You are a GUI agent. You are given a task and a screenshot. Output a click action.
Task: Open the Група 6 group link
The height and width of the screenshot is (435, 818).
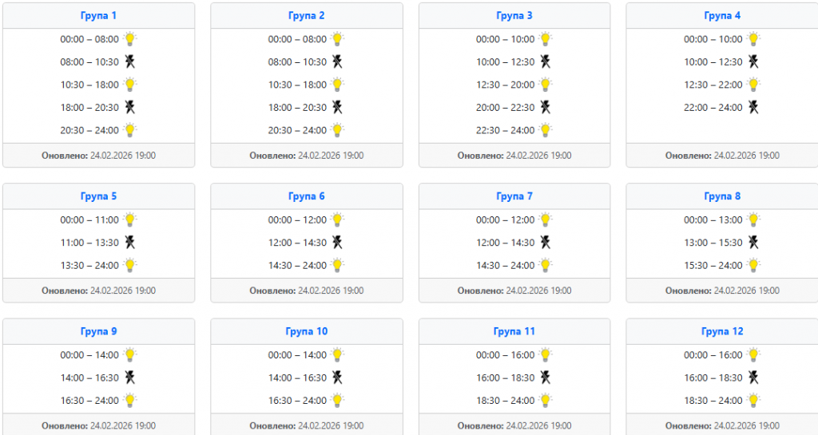pos(306,196)
